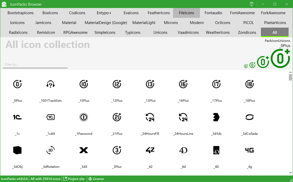This screenshot has width=293, height=182.
Task: Switch to the EvaIcons tab
Action: (x=131, y=13)
